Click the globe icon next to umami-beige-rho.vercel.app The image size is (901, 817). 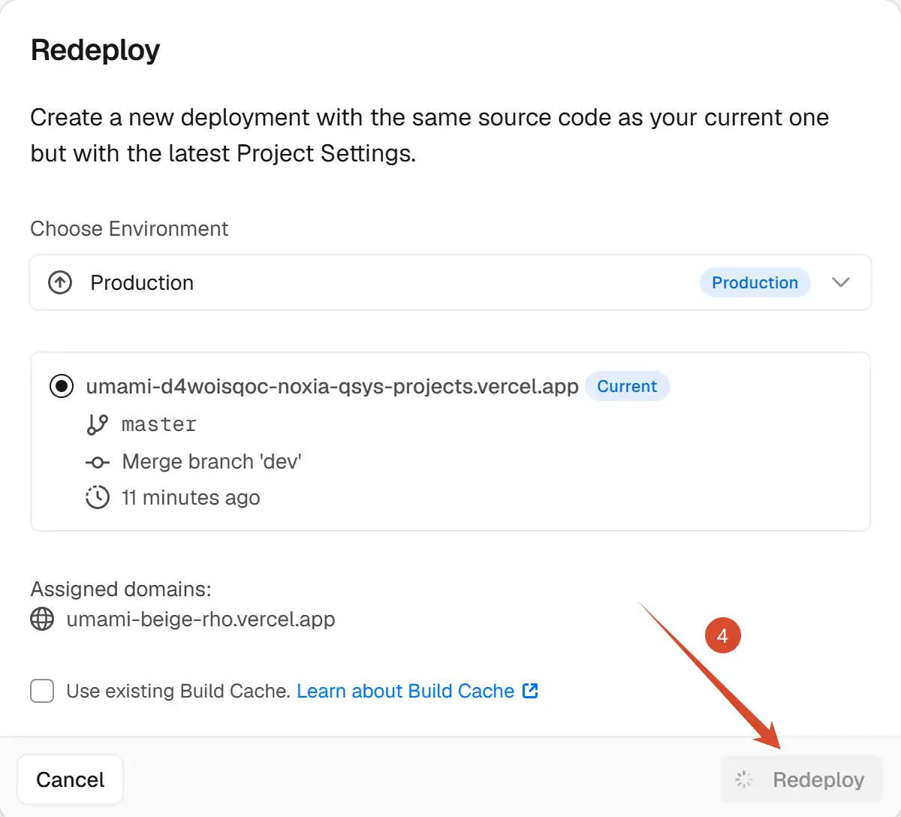[x=42, y=620]
